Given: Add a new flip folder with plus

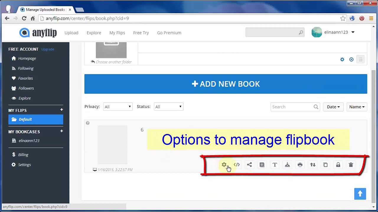Looking at the screenshot, I should (x=61, y=110).
